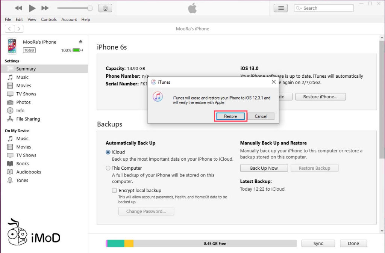Click the green segment of storage bar

[x=116, y=244]
